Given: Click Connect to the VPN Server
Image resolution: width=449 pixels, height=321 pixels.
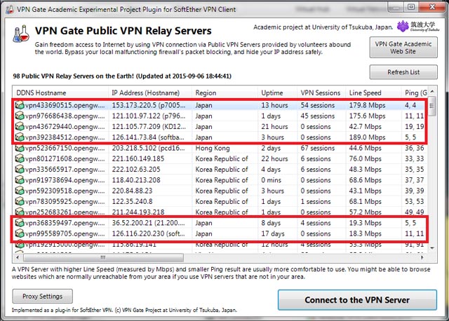Looking at the screenshot, I should coord(356,300).
